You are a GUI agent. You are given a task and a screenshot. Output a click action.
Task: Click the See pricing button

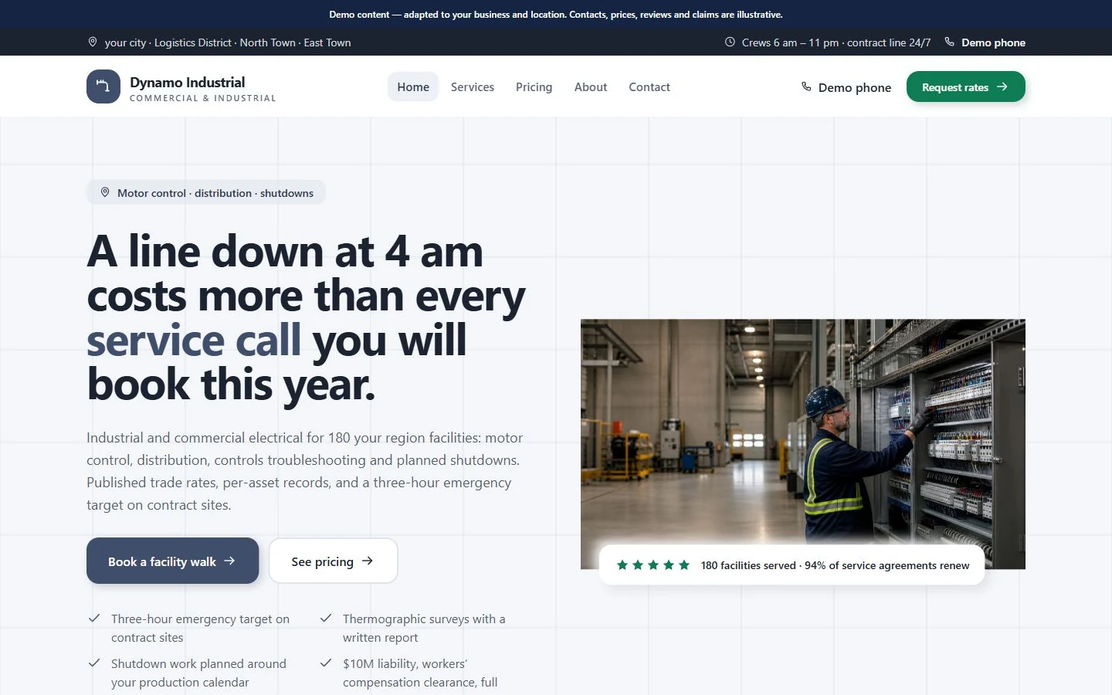333,561
